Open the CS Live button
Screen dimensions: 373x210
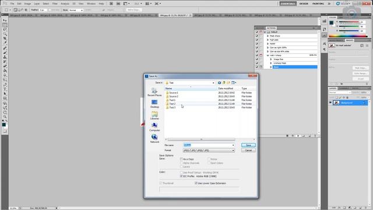point(343,3)
